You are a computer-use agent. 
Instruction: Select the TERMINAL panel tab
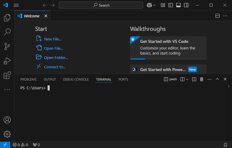pyautogui.click(x=103, y=79)
